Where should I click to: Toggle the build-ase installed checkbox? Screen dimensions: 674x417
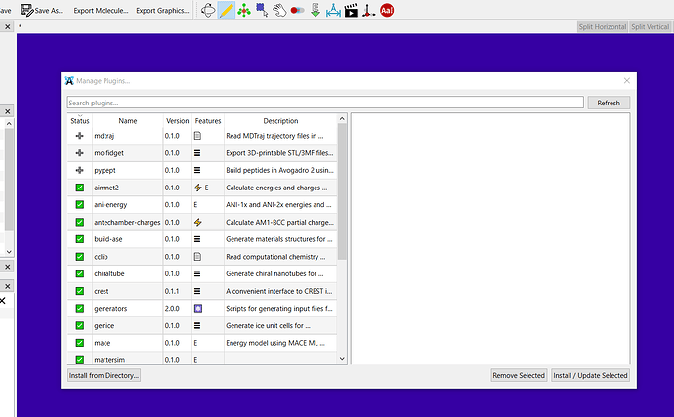(80, 239)
